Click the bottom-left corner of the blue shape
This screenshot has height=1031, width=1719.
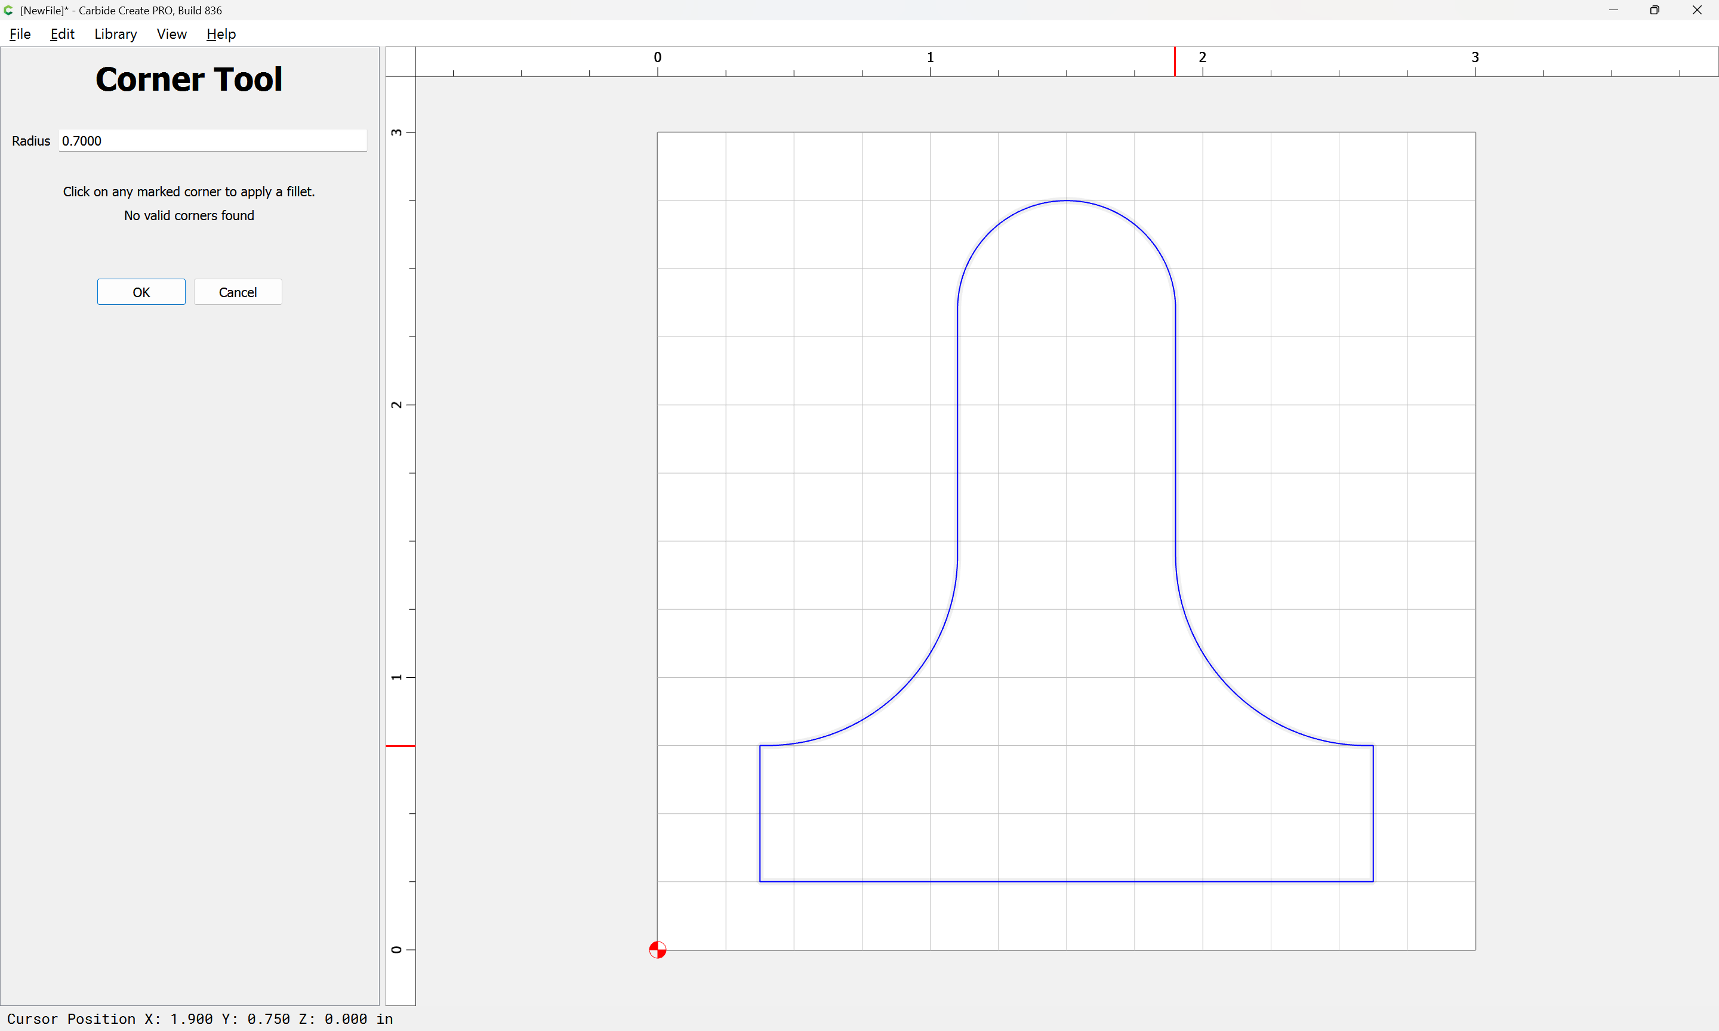(760, 882)
